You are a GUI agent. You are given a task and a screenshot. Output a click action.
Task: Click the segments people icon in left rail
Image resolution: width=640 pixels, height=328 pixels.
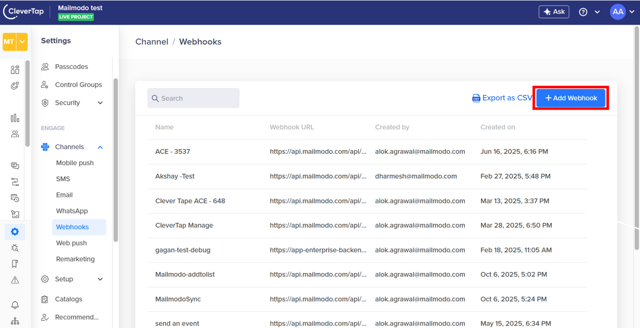click(x=15, y=134)
